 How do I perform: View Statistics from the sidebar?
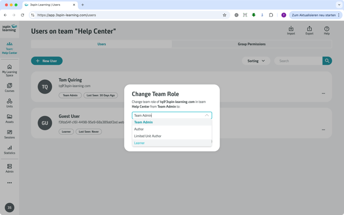(9, 150)
